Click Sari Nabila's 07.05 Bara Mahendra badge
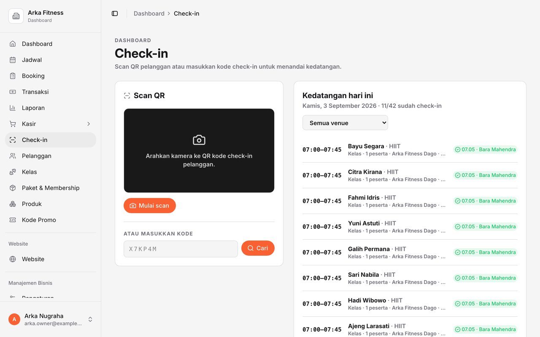The image size is (540, 337). tap(485, 278)
